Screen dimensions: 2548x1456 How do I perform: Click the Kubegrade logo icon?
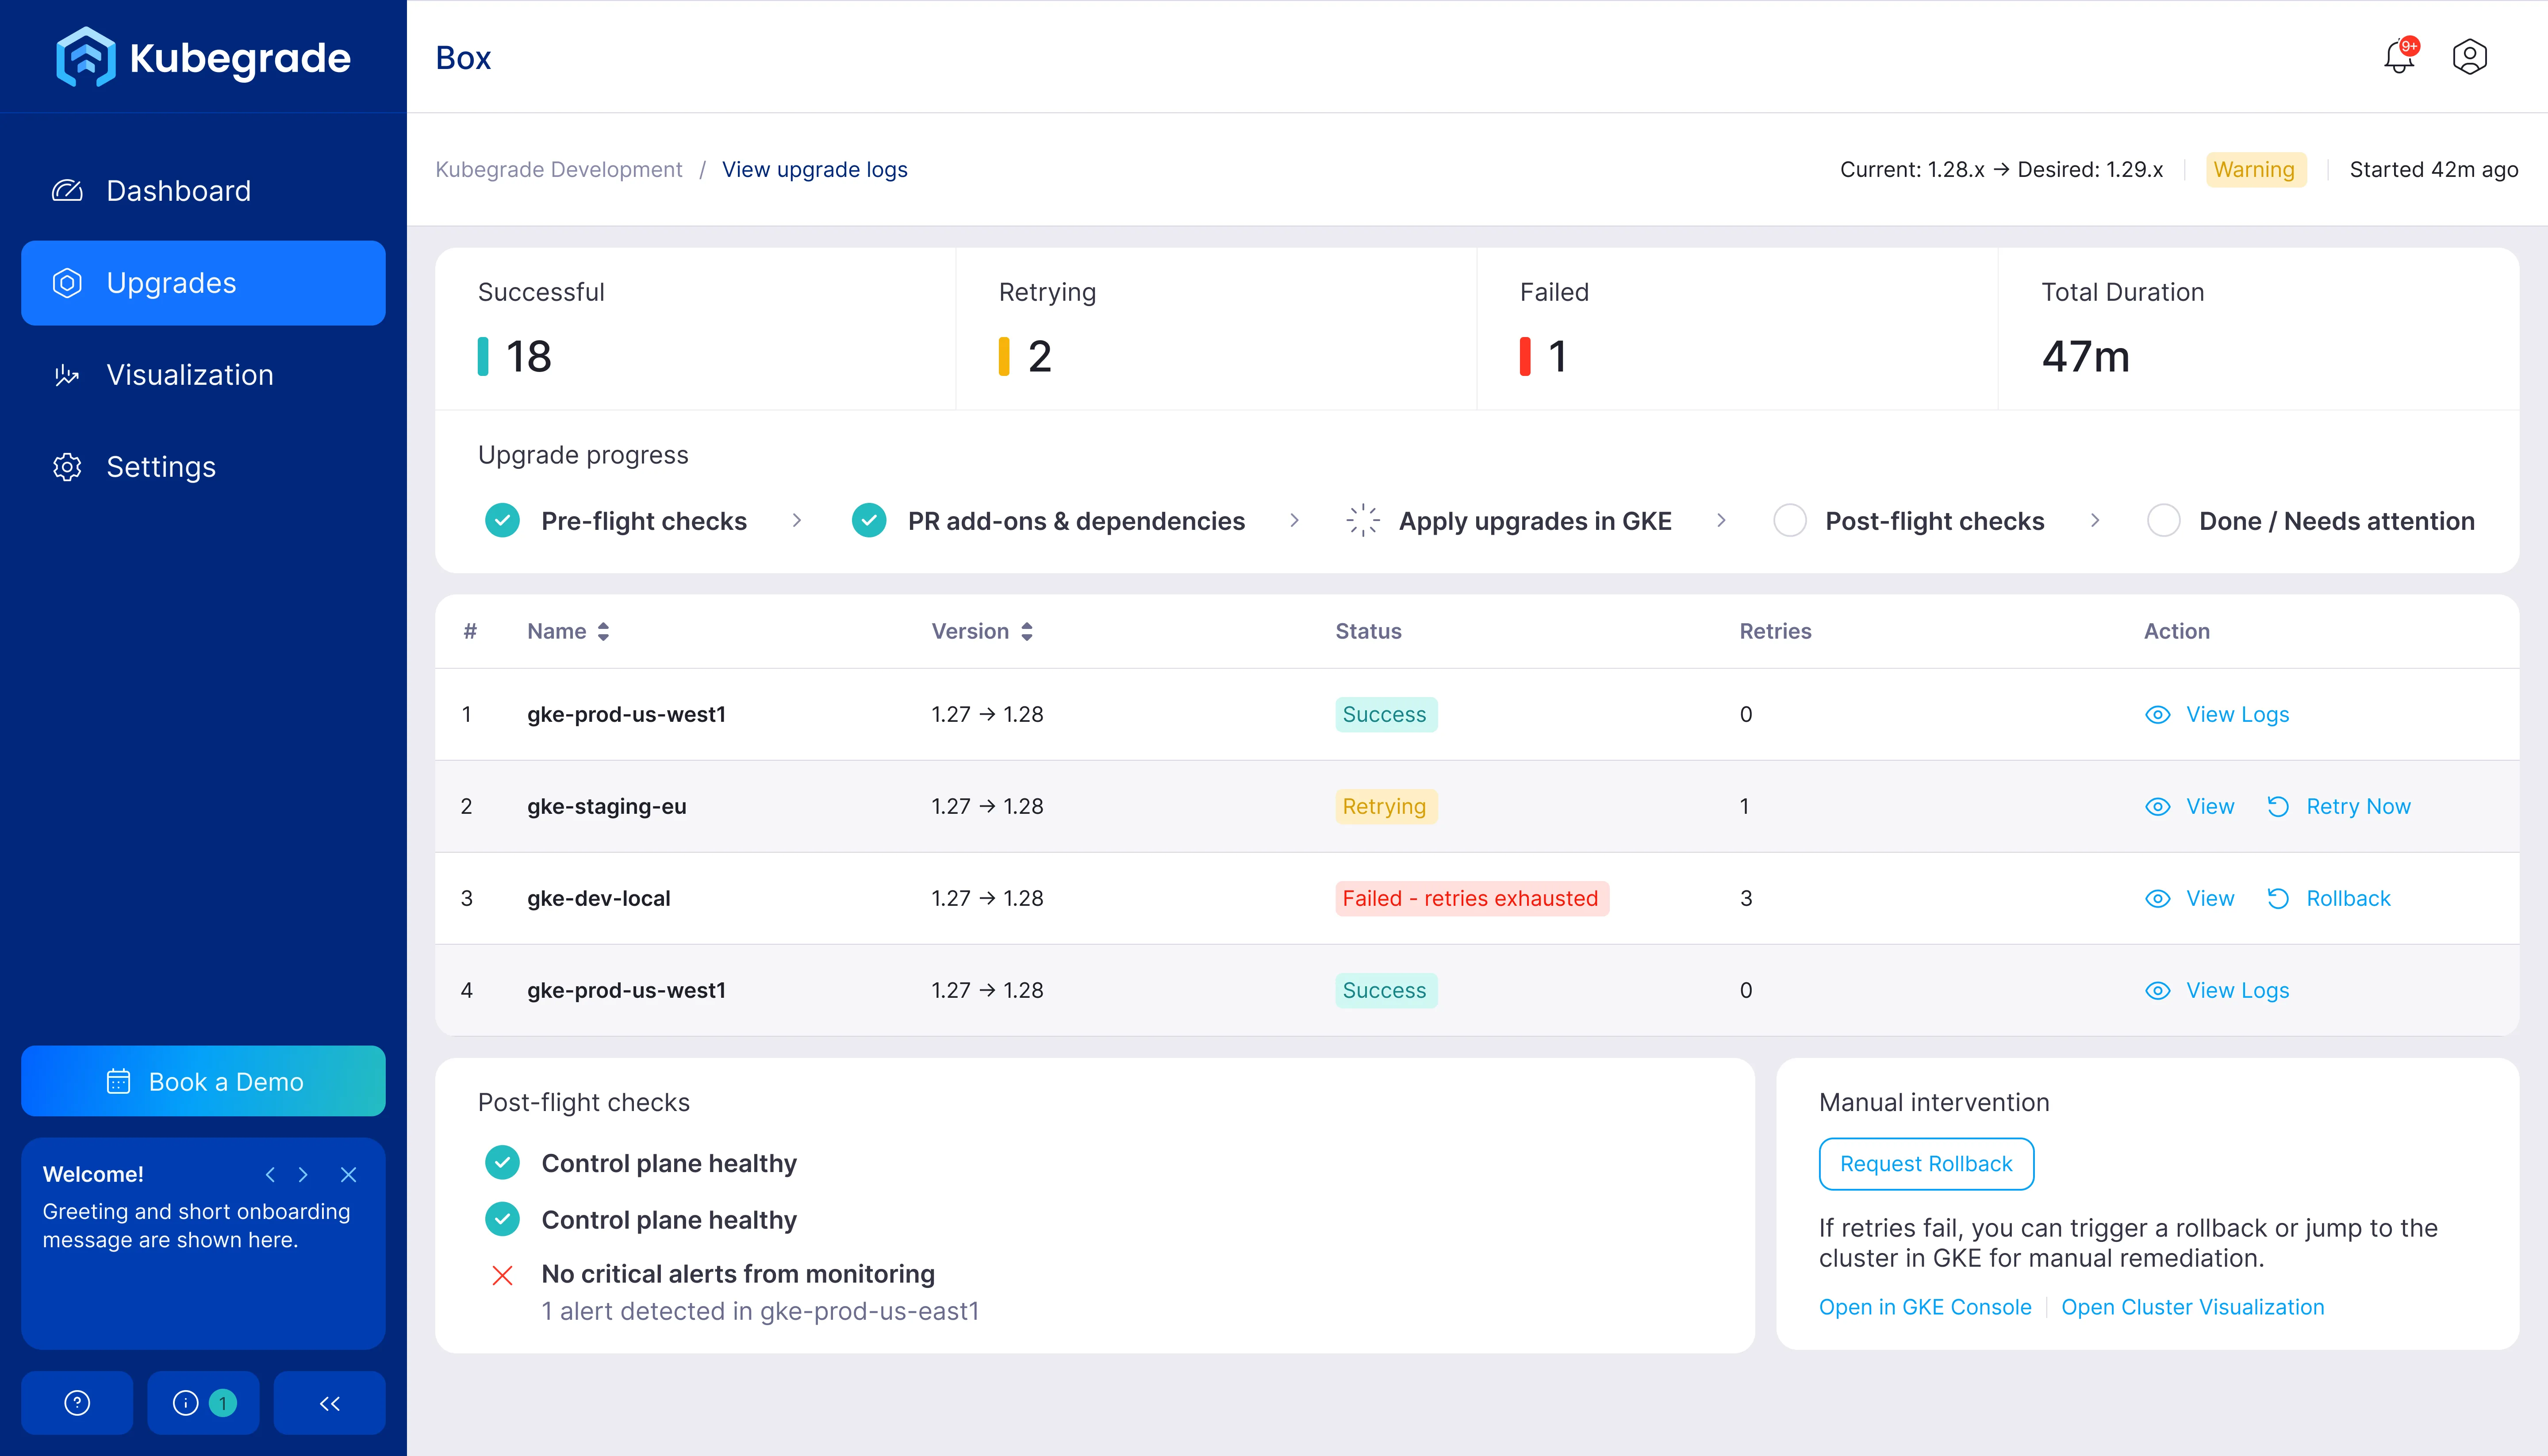pyautogui.click(x=86, y=57)
